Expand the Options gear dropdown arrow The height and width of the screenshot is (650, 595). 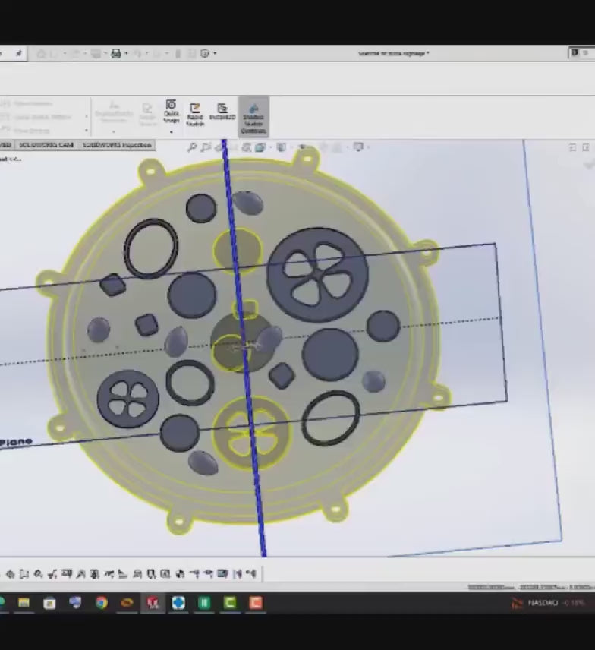215,53
